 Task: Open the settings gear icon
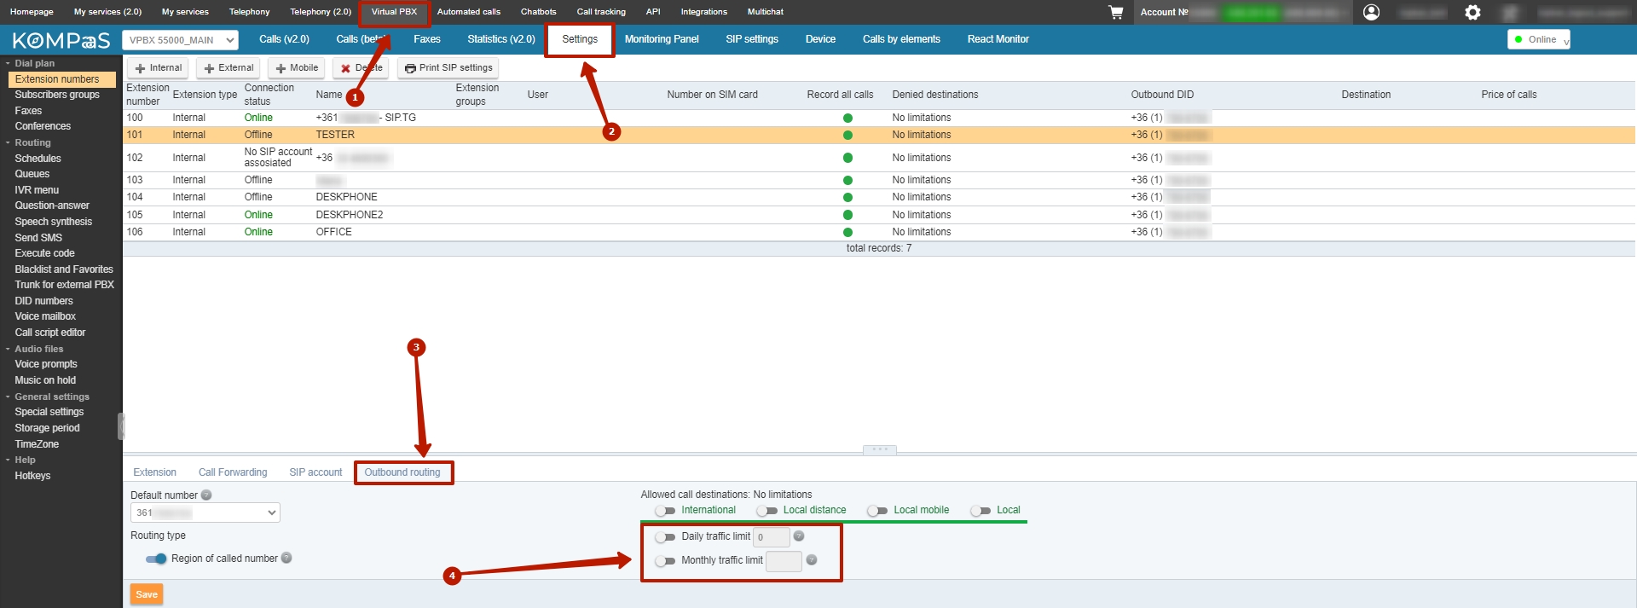(x=1472, y=12)
